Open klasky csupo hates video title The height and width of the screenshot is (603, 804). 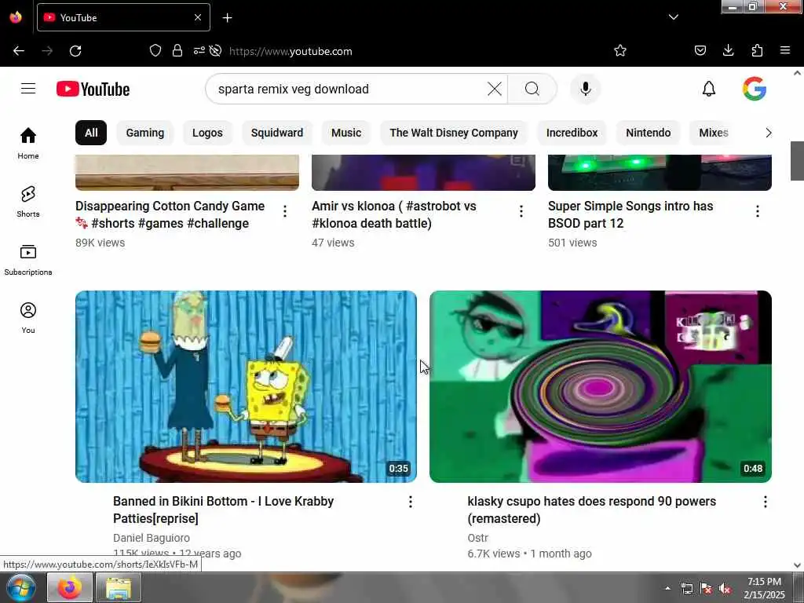(592, 510)
